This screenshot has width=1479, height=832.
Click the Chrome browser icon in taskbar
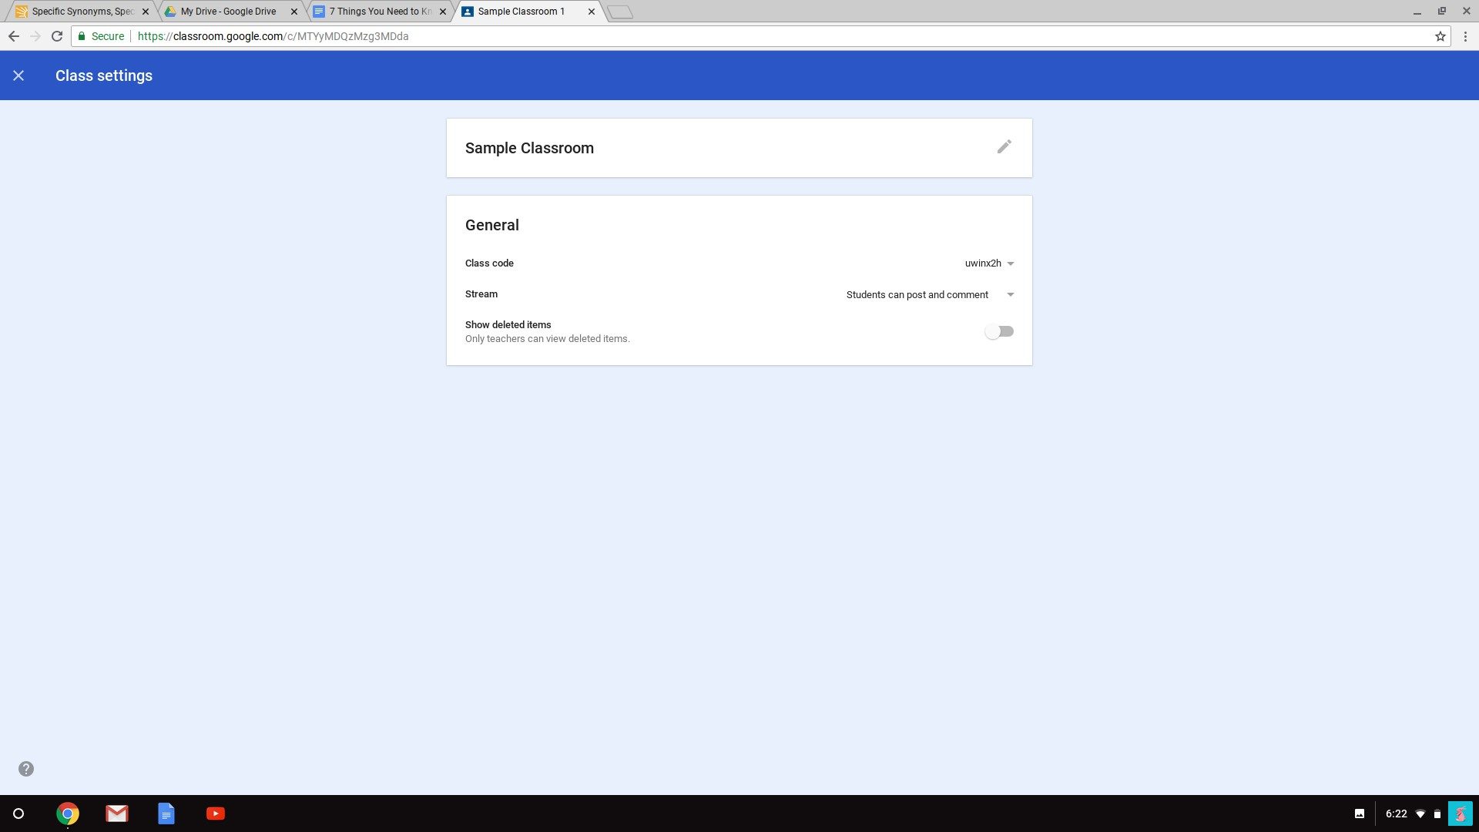67,813
